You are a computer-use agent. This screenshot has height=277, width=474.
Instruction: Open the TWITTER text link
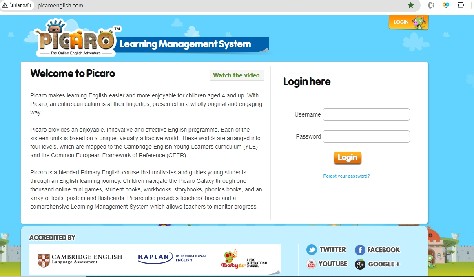point(332,250)
